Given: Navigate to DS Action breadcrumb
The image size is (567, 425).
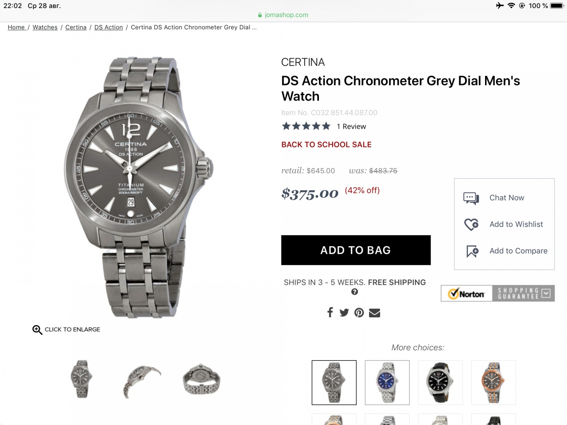Looking at the screenshot, I should (109, 27).
